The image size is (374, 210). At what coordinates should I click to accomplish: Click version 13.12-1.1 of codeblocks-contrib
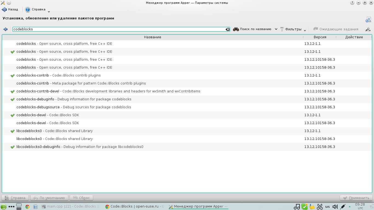click(x=312, y=75)
